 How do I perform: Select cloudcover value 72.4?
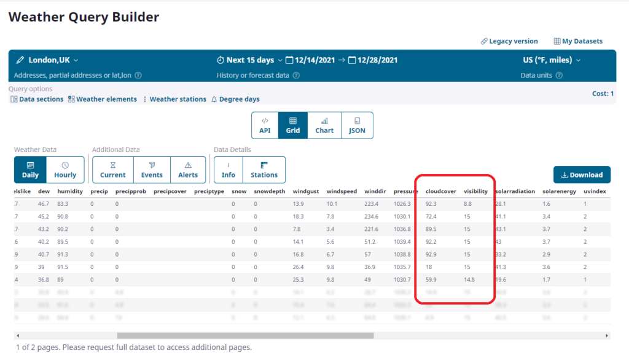[x=431, y=216]
